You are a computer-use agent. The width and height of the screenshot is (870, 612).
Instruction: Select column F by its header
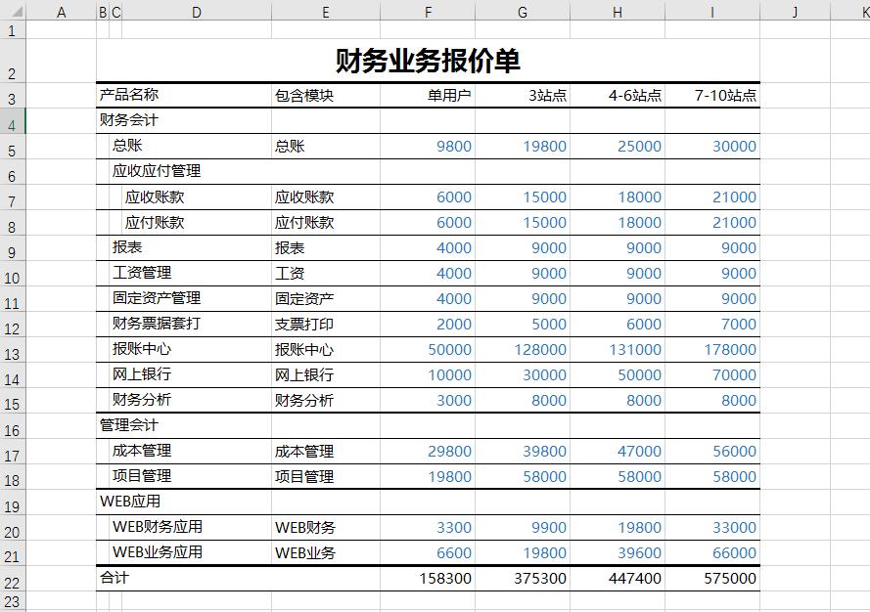click(428, 11)
